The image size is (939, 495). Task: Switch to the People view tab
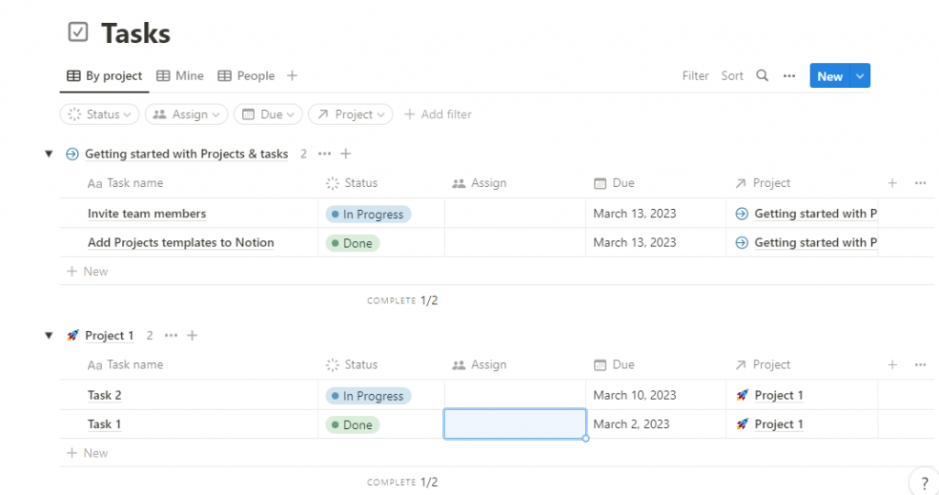pyautogui.click(x=246, y=76)
